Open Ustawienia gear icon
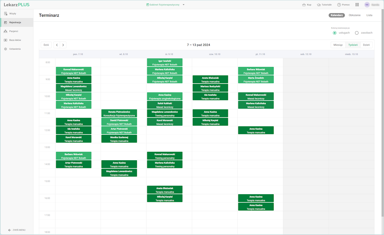 [6, 49]
